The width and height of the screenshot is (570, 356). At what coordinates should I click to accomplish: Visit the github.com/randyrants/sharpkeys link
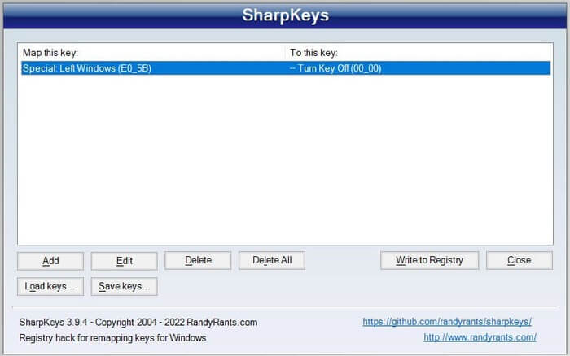[x=447, y=322]
